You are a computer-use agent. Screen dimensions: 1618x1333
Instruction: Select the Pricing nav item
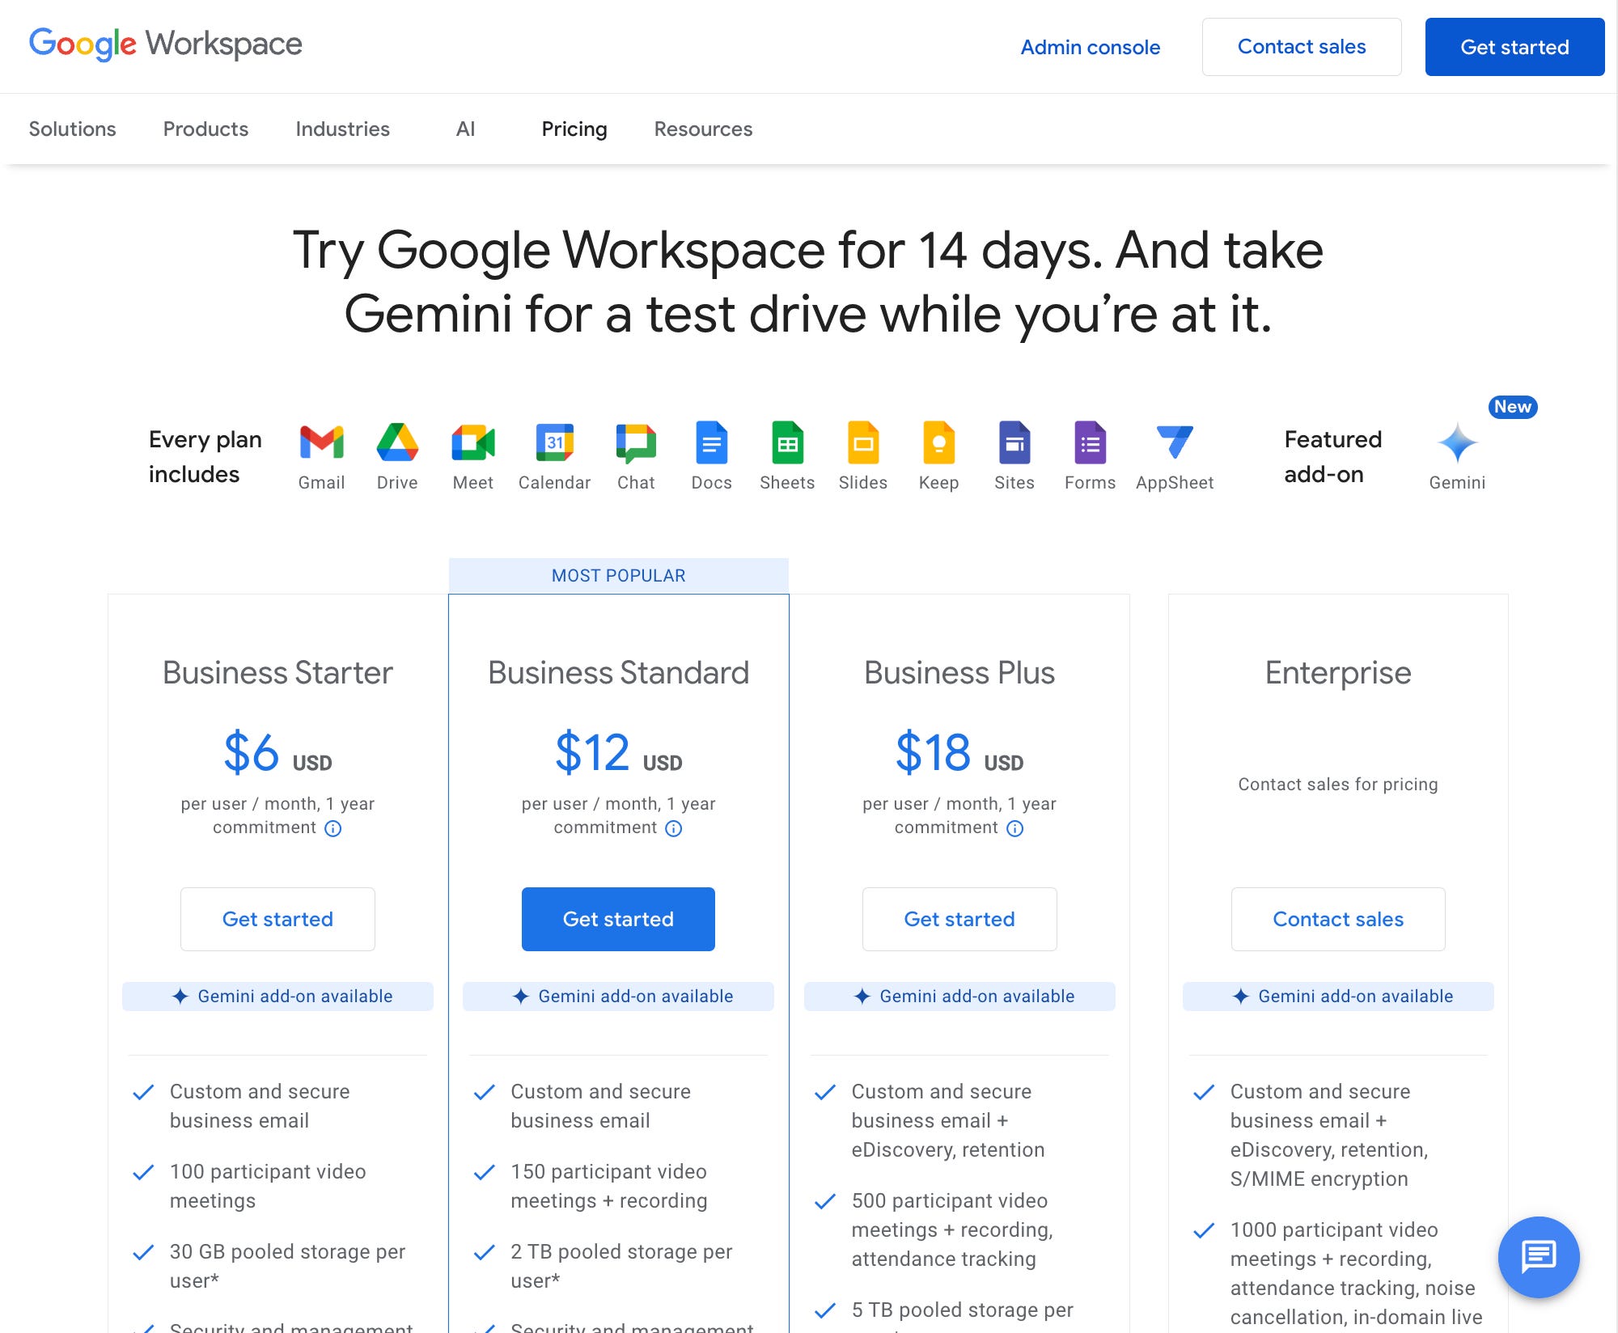coord(574,129)
